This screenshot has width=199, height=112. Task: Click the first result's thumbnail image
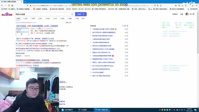point(22,32)
